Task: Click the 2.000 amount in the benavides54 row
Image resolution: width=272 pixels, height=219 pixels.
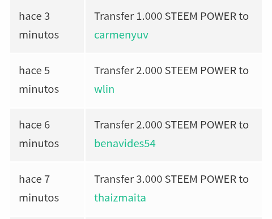Action: [x=149, y=125]
